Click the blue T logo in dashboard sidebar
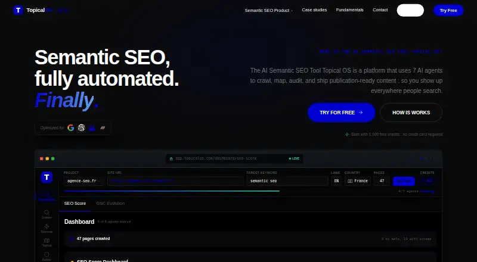The image size is (477, 262). 47,177
